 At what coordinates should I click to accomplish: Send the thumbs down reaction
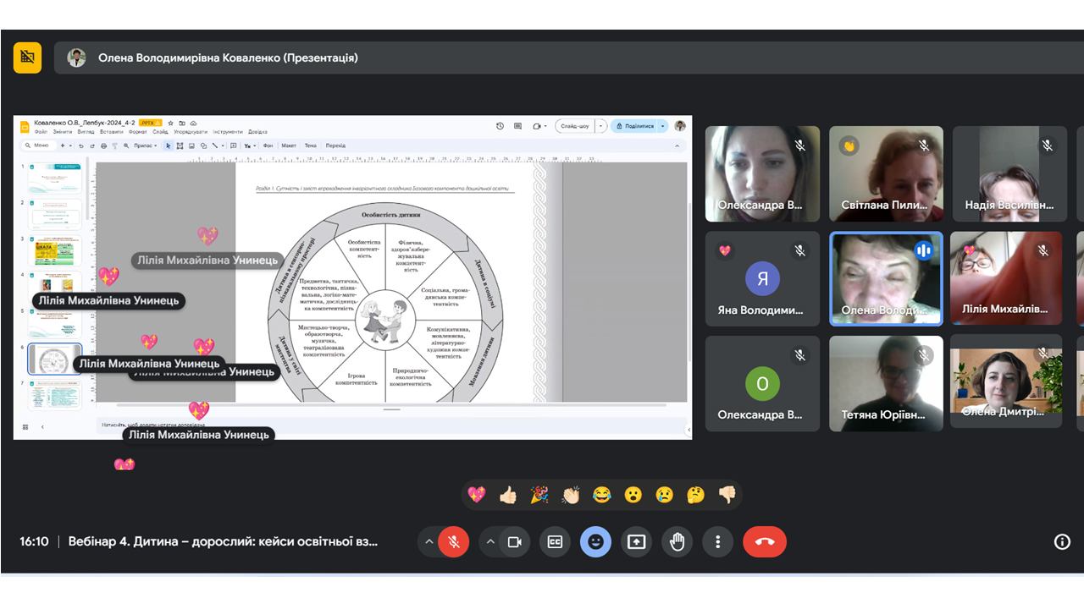(x=727, y=495)
